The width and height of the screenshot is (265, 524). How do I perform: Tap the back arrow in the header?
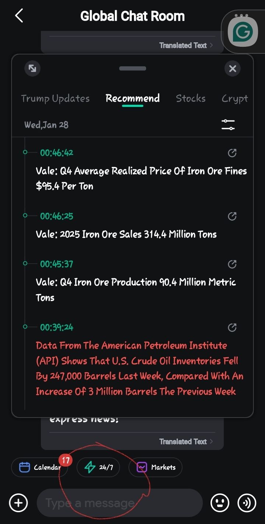19,16
